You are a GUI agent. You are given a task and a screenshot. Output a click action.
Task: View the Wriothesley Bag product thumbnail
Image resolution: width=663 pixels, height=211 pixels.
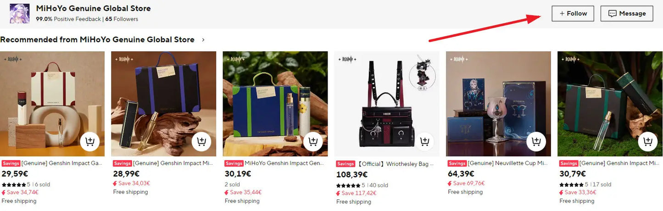(x=387, y=104)
